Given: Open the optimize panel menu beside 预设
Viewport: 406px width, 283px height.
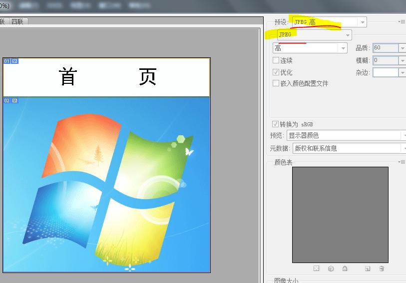Looking at the screenshot, I should pos(402,22).
